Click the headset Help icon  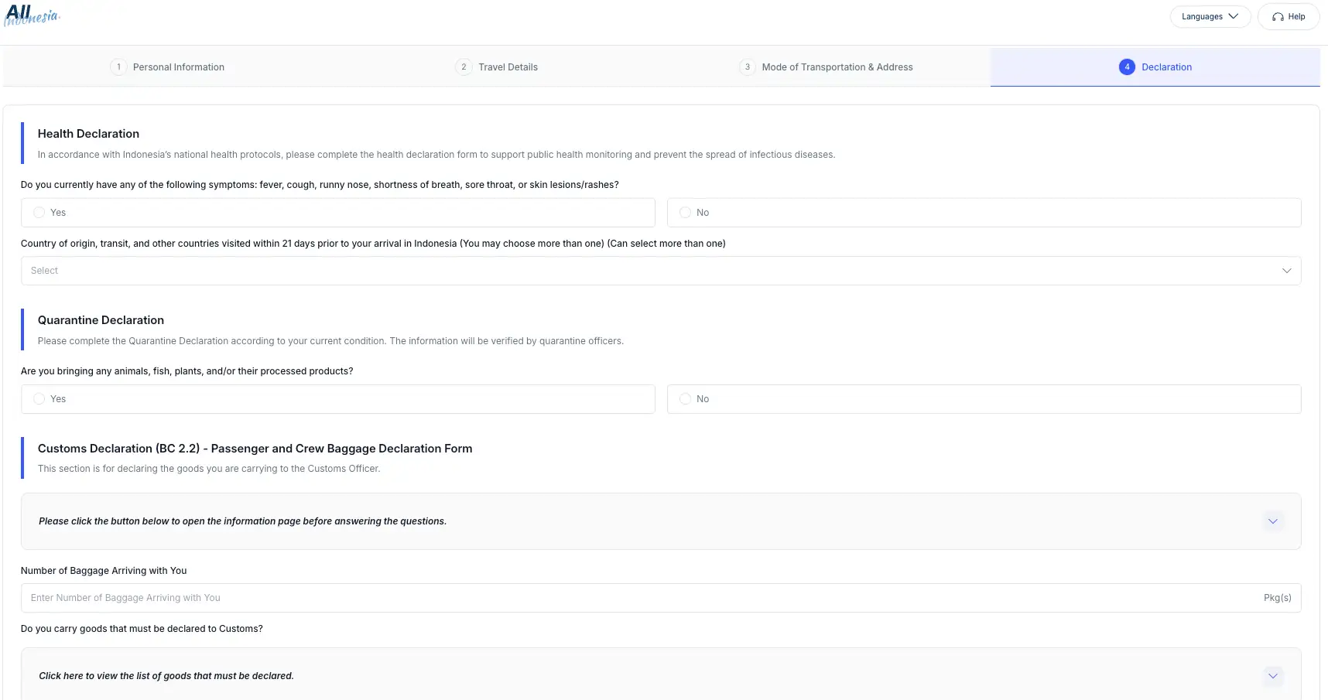pyautogui.click(x=1278, y=17)
